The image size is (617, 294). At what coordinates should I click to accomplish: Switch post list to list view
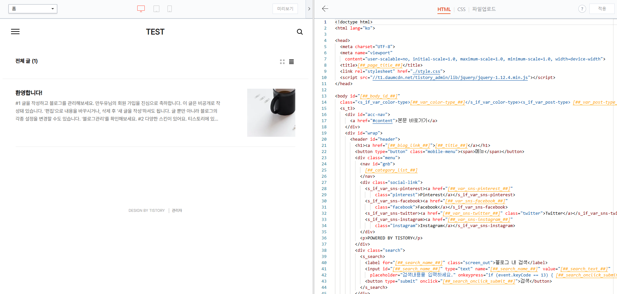(291, 62)
